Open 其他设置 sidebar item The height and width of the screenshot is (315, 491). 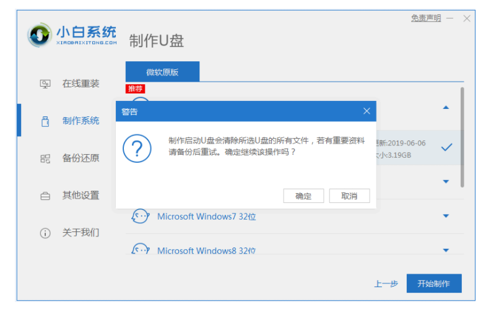[x=80, y=195]
